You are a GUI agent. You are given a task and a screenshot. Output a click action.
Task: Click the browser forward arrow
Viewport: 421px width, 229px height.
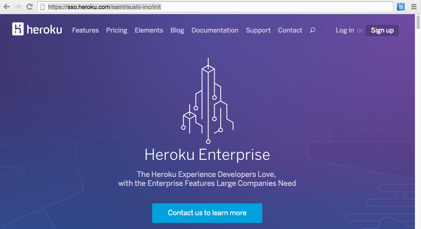pyautogui.click(x=18, y=7)
